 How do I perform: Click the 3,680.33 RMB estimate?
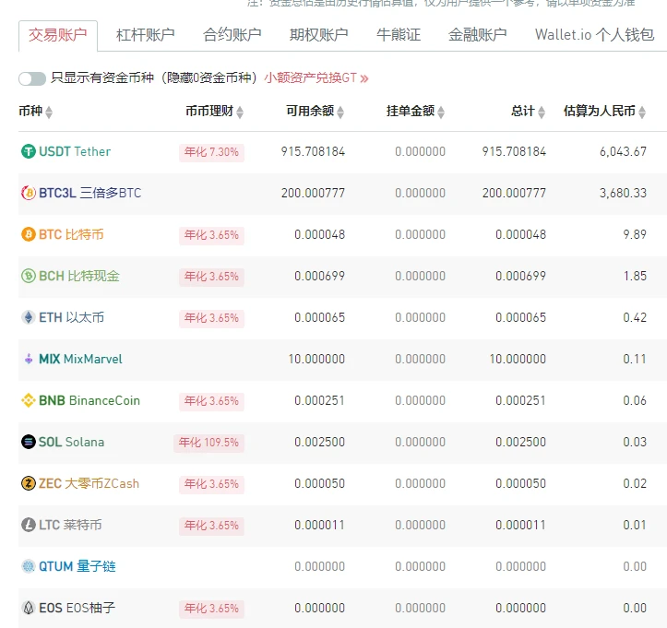pos(624,193)
